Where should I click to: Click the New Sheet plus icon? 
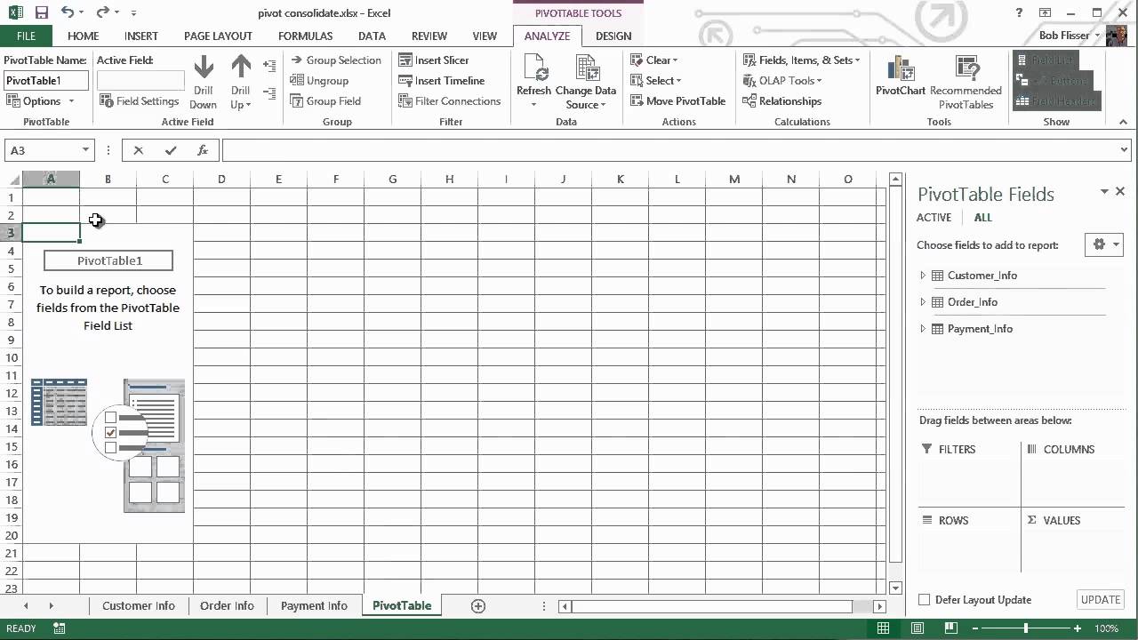pos(478,606)
